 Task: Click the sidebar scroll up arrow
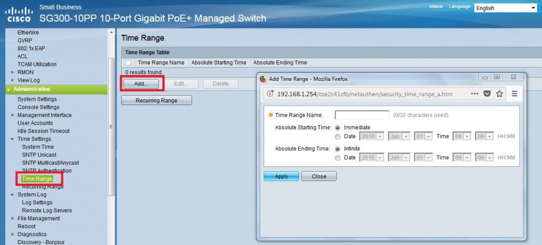click(111, 32)
